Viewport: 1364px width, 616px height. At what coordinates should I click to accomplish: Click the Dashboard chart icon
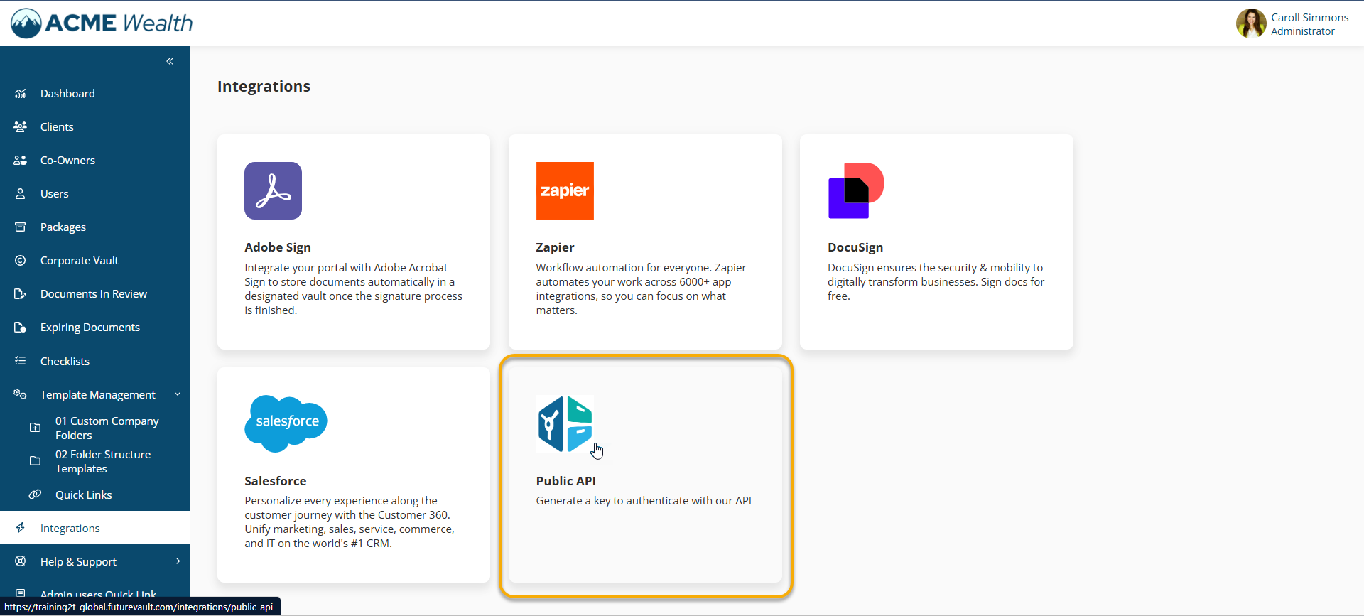pyautogui.click(x=21, y=94)
